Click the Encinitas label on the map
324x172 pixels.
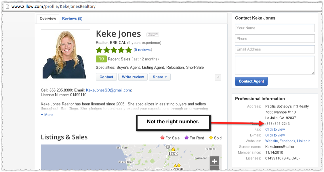pyautogui.click(x=122, y=148)
